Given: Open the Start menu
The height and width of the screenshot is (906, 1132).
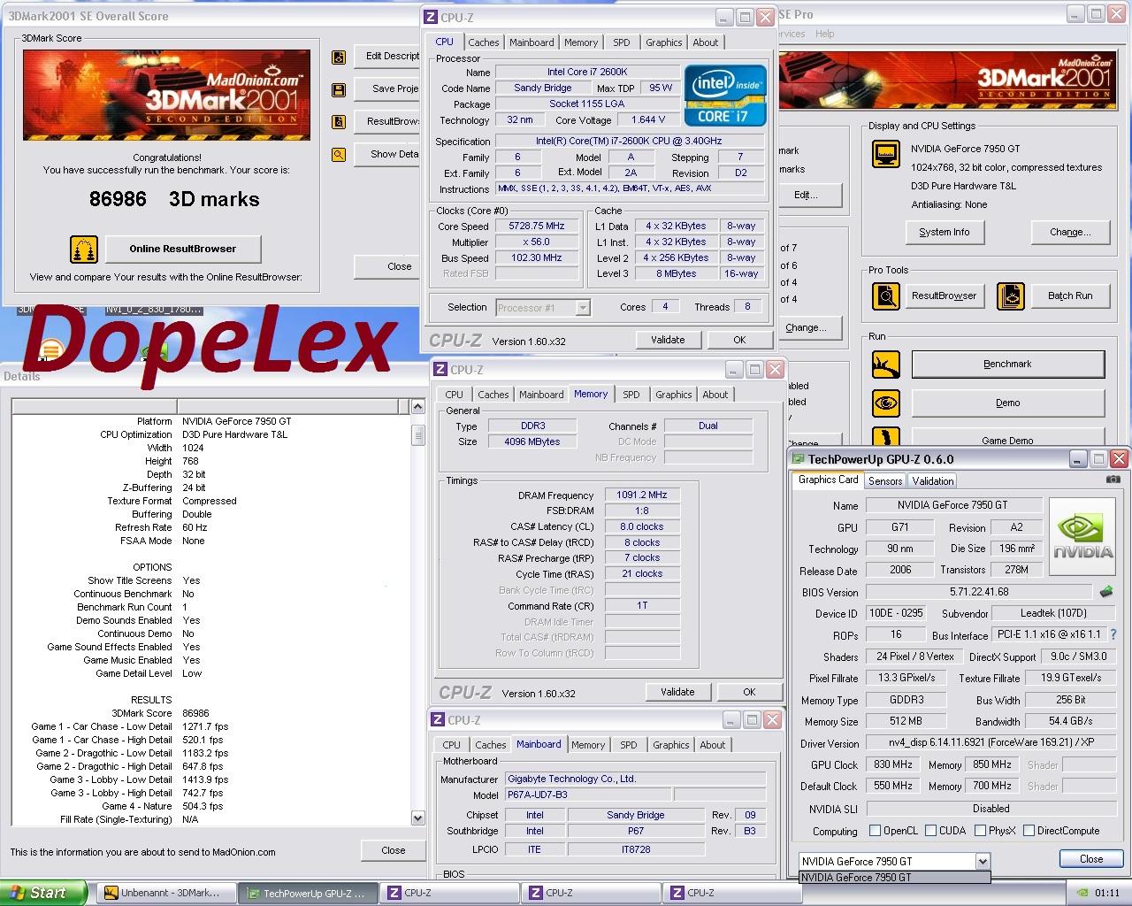Looking at the screenshot, I should (43, 893).
